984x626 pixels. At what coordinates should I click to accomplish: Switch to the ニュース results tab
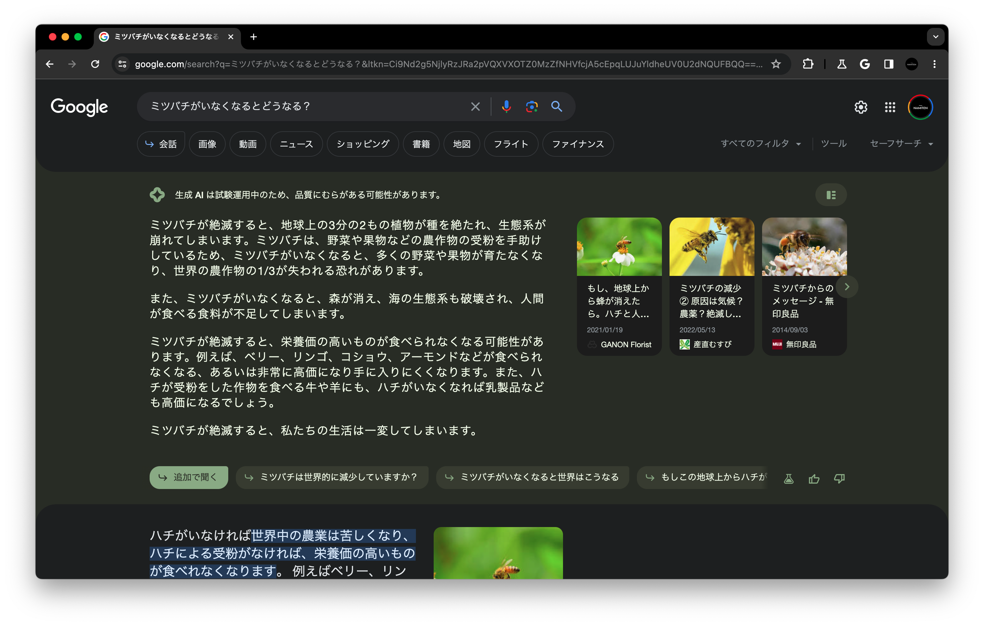pos(296,144)
